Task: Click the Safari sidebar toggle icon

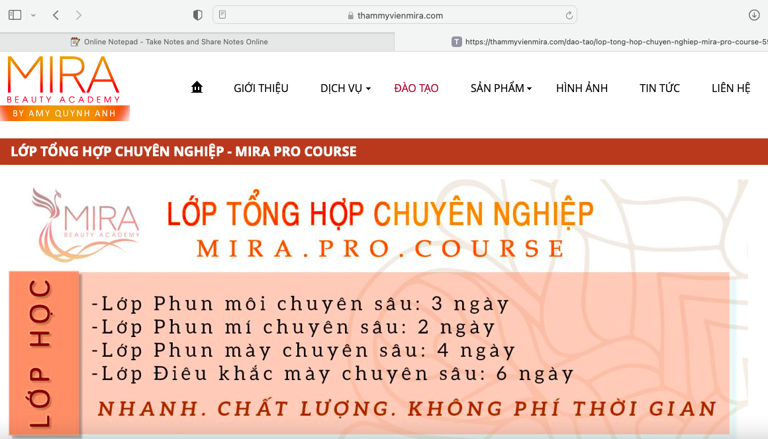Action: 15,15
